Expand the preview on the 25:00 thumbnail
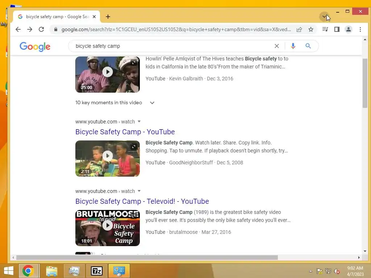Screen dimensions: 371x278 click(134, 63)
